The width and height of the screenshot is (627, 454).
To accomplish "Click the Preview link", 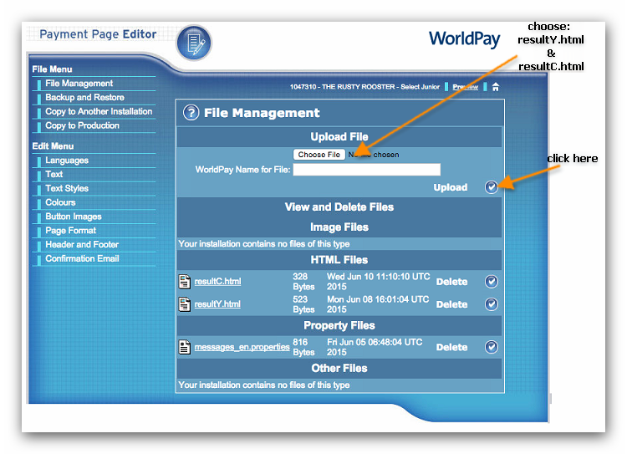I will coord(465,87).
